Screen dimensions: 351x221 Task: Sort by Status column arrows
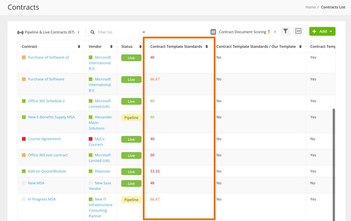click(140, 46)
